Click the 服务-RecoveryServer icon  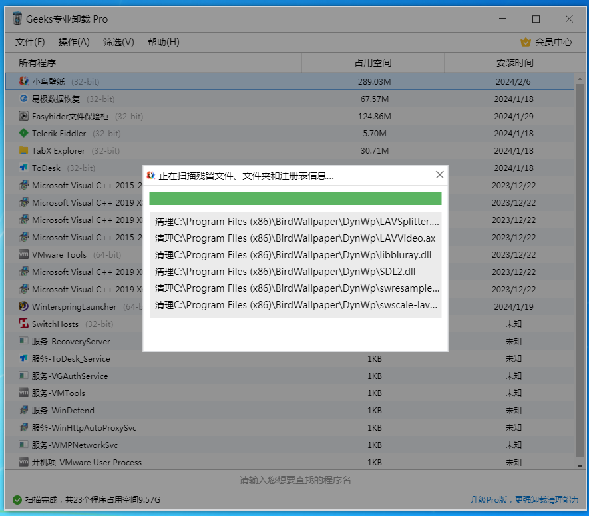pos(24,341)
